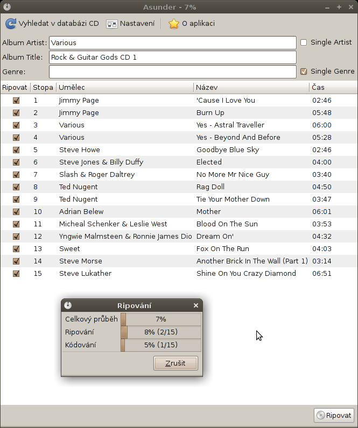This screenshot has height=428, width=358.
Task: Toggle rip checkbox for Goodbye Blue Sky
Action: [16, 150]
